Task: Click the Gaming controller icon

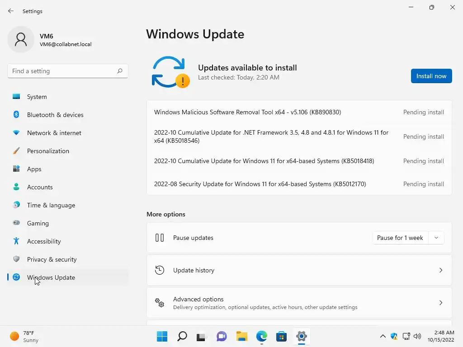Action: pyautogui.click(x=16, y=223)
